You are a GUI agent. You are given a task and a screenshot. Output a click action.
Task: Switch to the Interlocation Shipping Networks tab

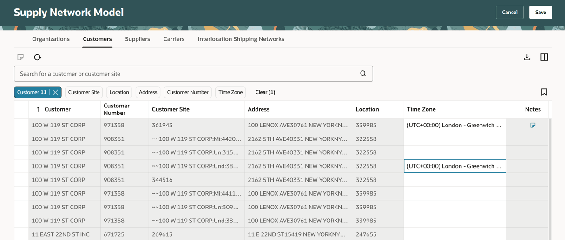coord(241,39)
